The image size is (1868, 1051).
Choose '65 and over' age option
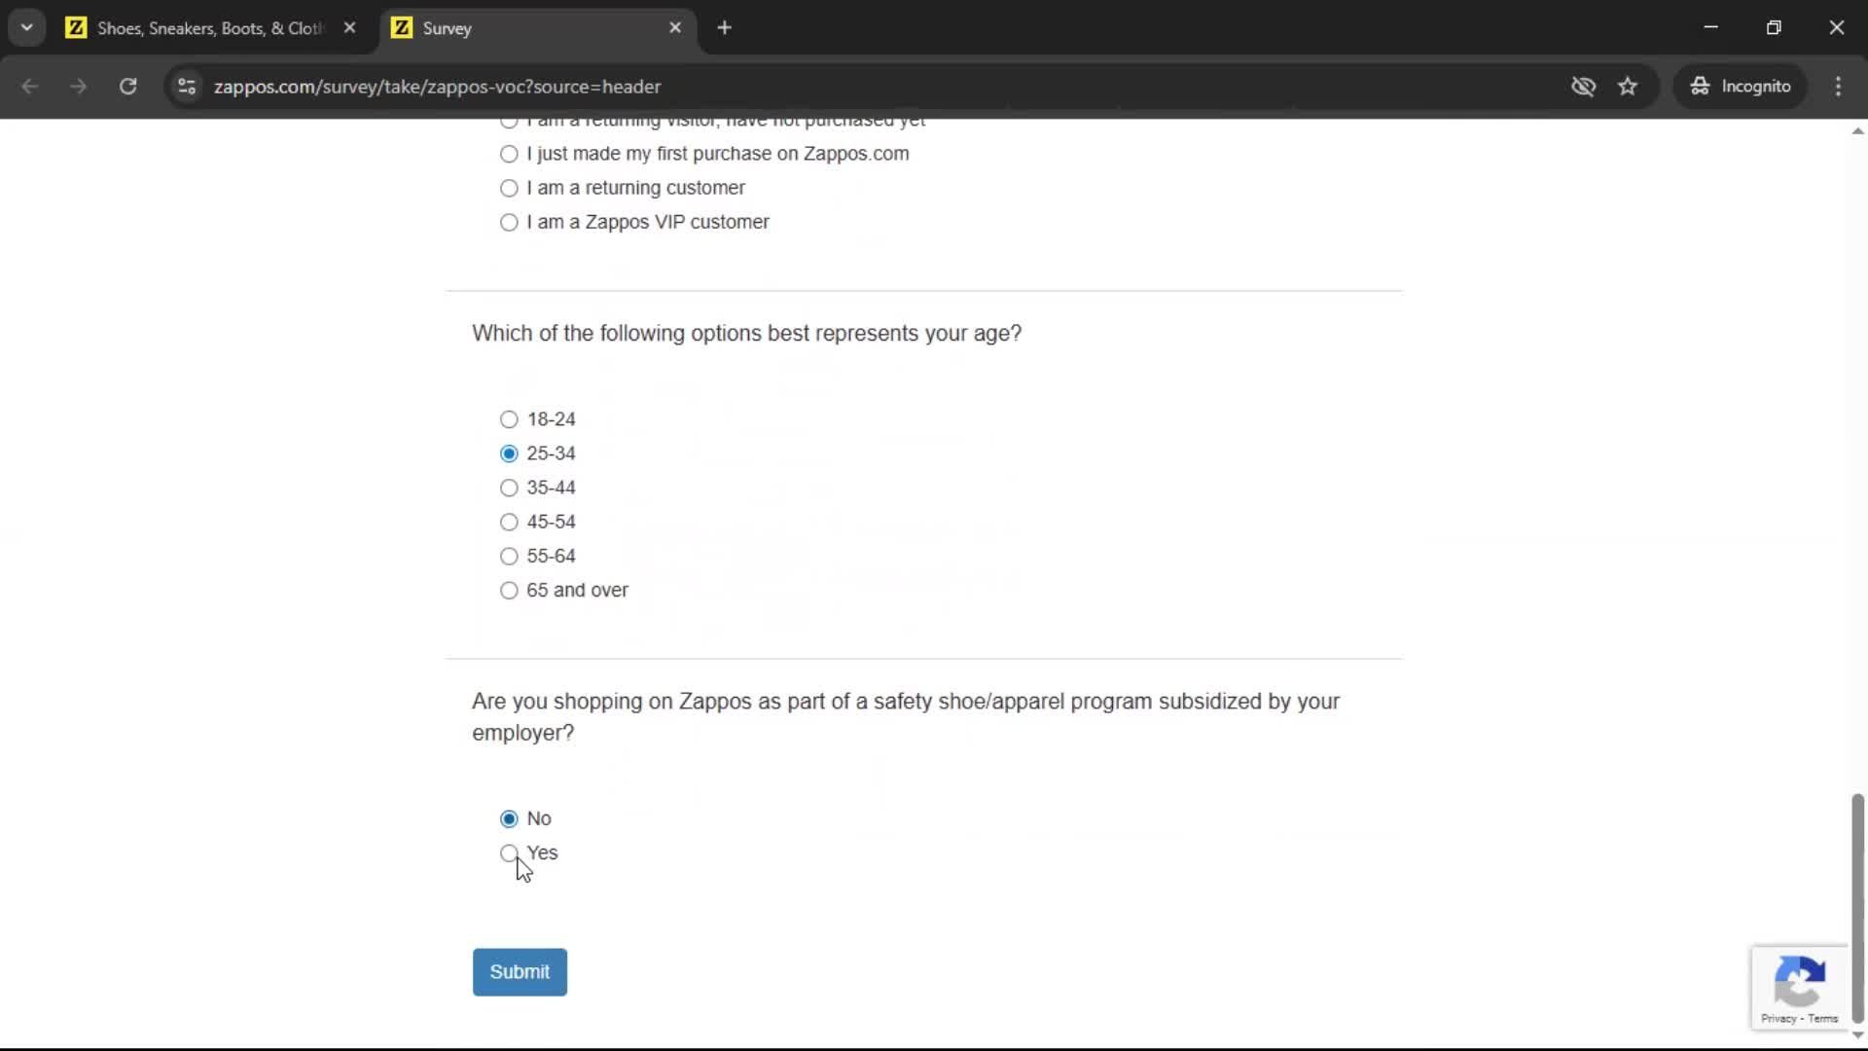point(509,591)
